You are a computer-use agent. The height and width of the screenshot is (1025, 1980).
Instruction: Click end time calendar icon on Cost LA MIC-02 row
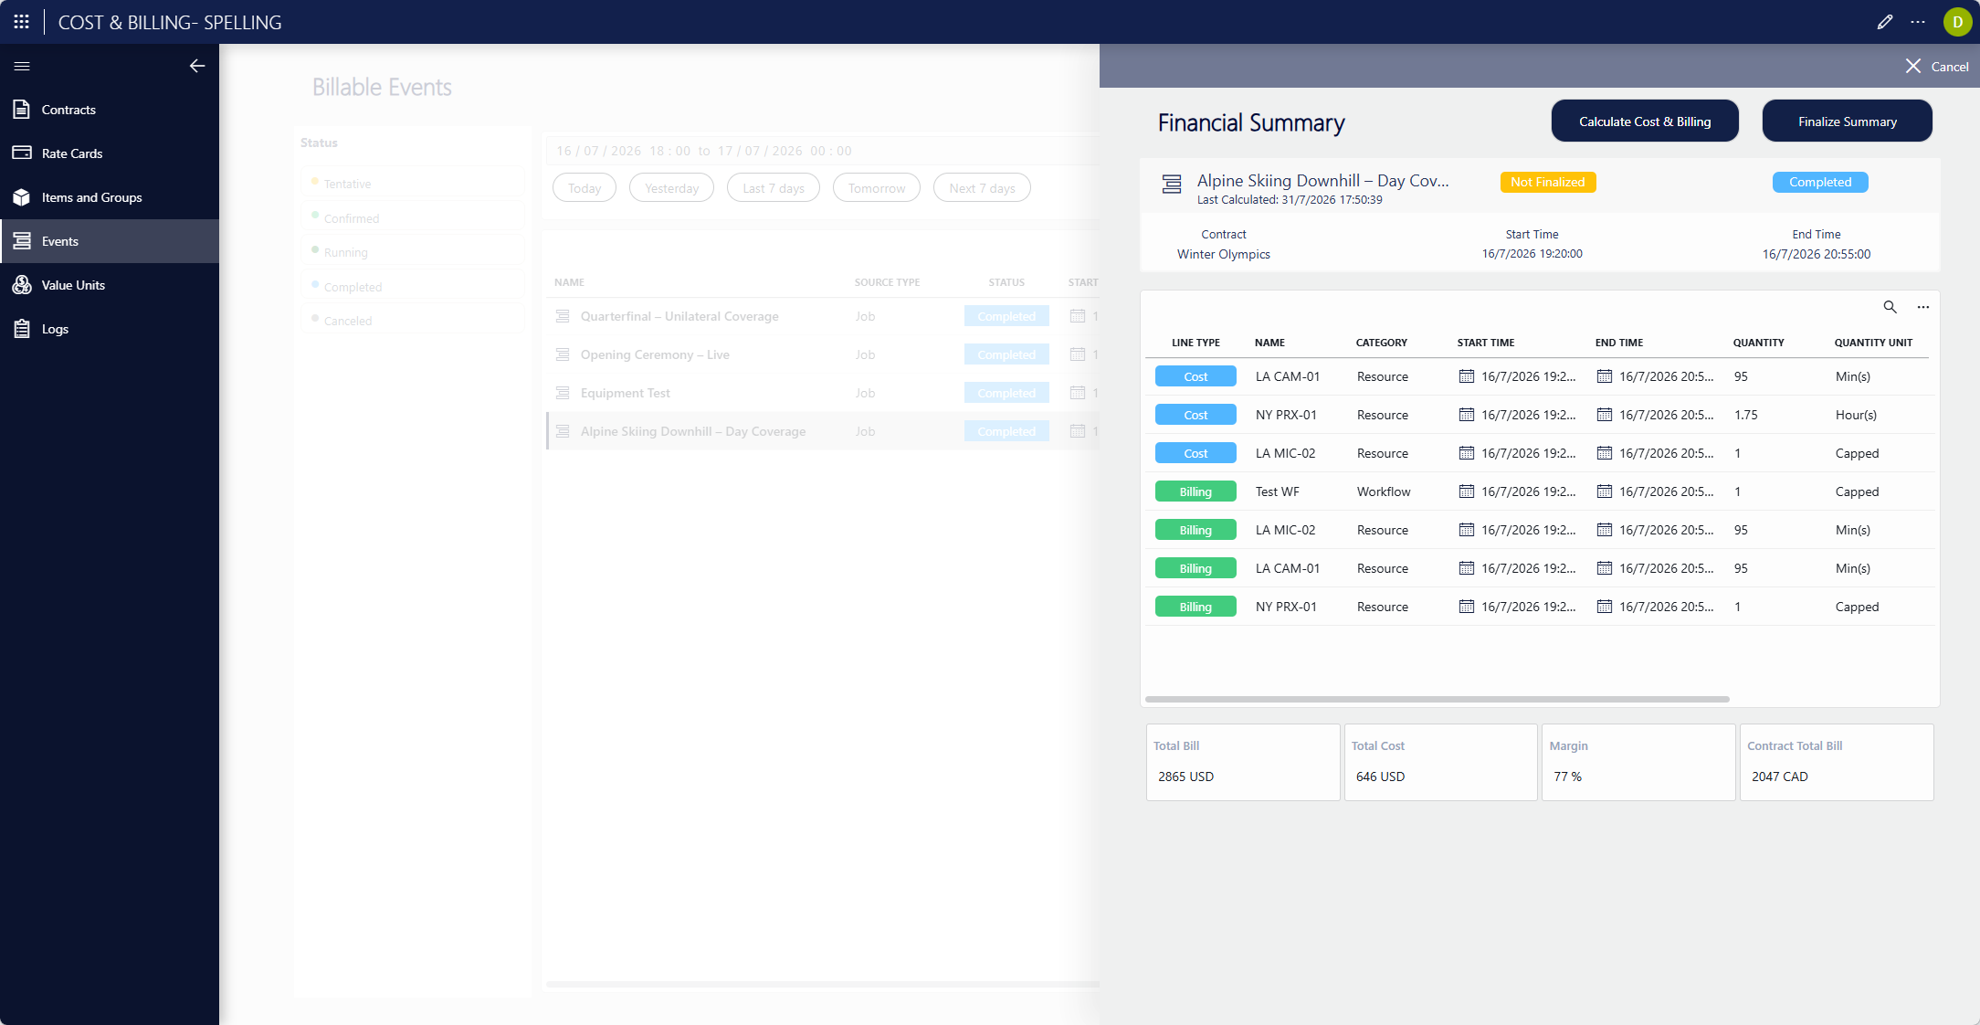click(x=1605, y=452)
